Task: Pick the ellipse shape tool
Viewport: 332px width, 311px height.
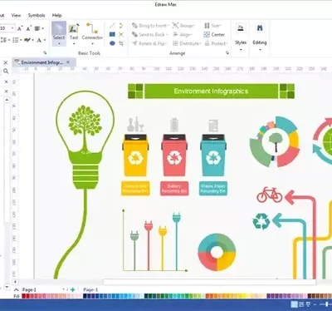Action: [x=112, y=43]
